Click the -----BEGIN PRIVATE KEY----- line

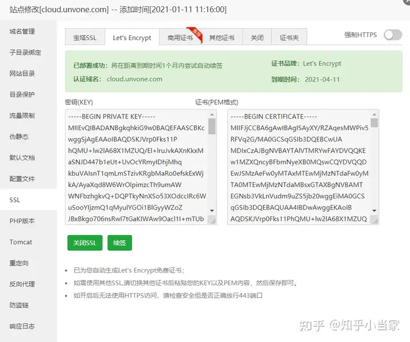(112, 117)
